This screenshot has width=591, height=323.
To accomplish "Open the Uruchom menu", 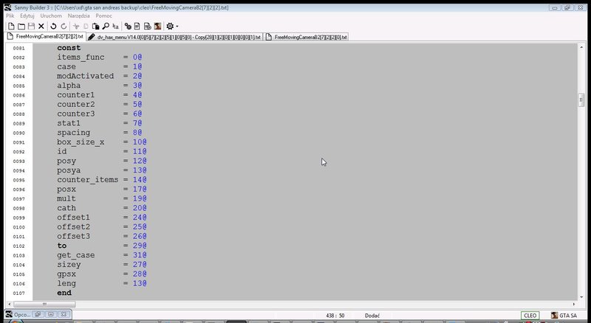I will pyautogui.click(x=51, y=15).
